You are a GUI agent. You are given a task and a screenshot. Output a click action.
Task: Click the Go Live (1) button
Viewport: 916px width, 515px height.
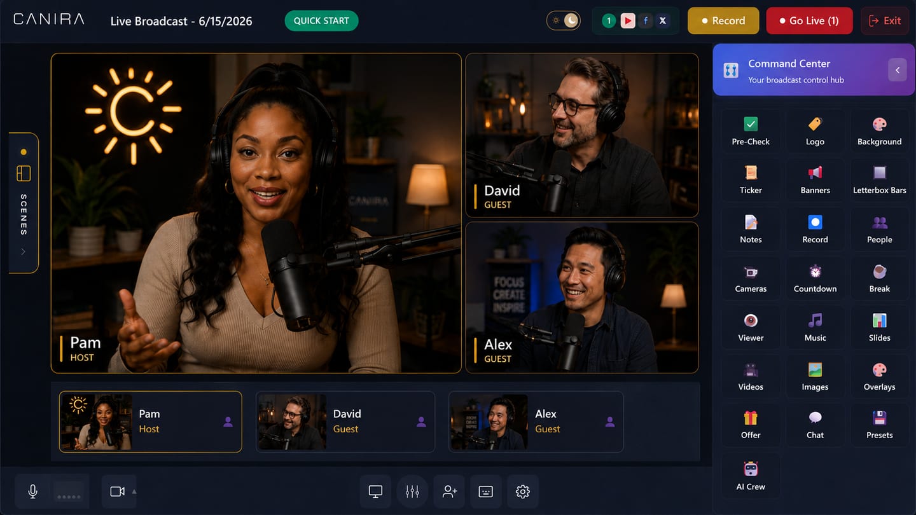pyautogui.click(x=810, y=21)
